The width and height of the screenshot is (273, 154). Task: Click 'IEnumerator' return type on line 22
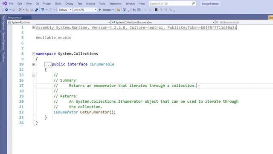66,112
